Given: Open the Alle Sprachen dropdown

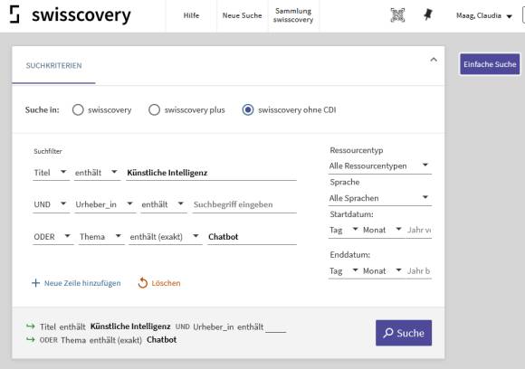Looking at the screenshot, I should 379,198.
